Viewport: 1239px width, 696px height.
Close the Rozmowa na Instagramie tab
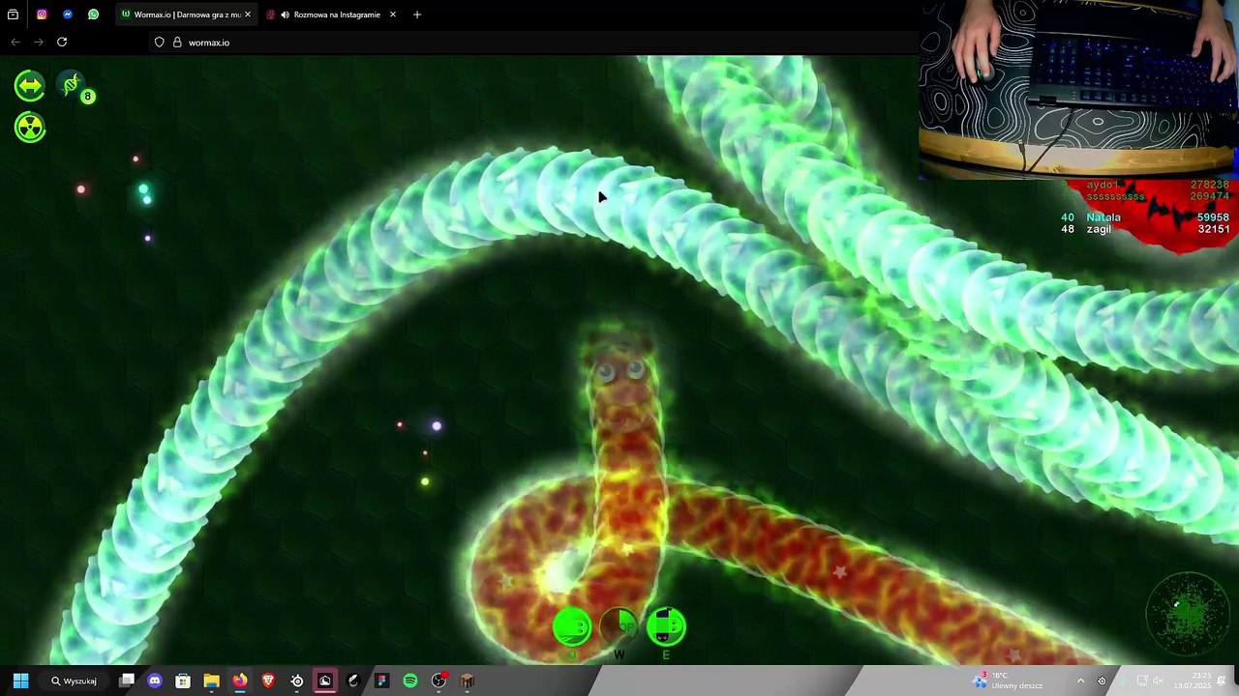tap(393, 14)
